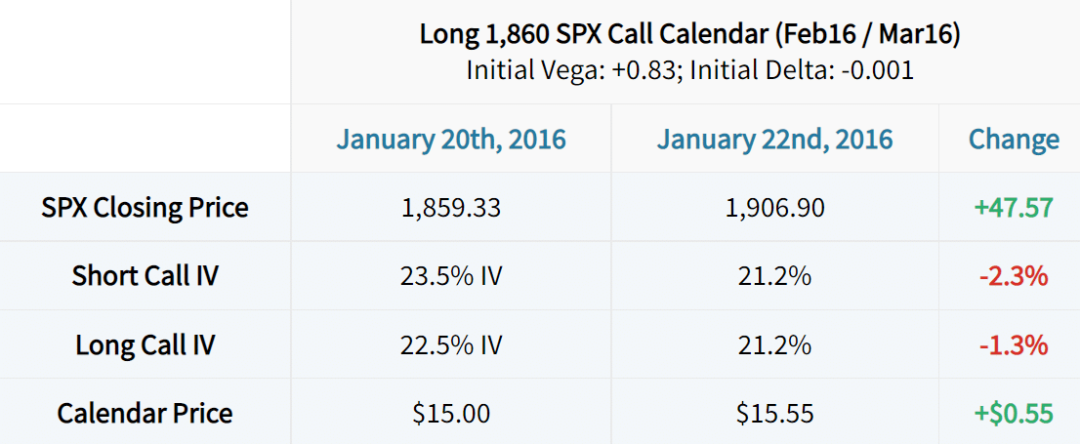
Task: Click the -1.3% change value
Action: click(1014, 344)
